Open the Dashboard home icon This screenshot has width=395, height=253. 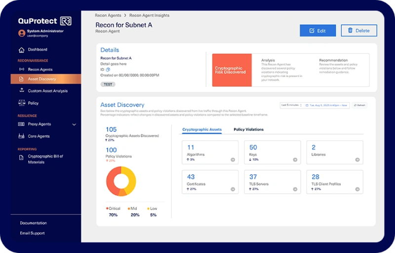[x=21, y=50]
